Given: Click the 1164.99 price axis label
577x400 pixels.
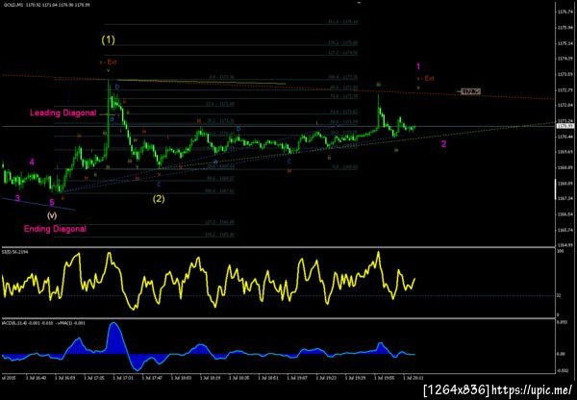Looking at the screenshot, I should (x=564, y=245).
